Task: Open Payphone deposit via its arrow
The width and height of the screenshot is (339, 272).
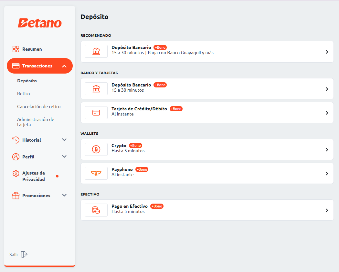Action: click(327, 174)
